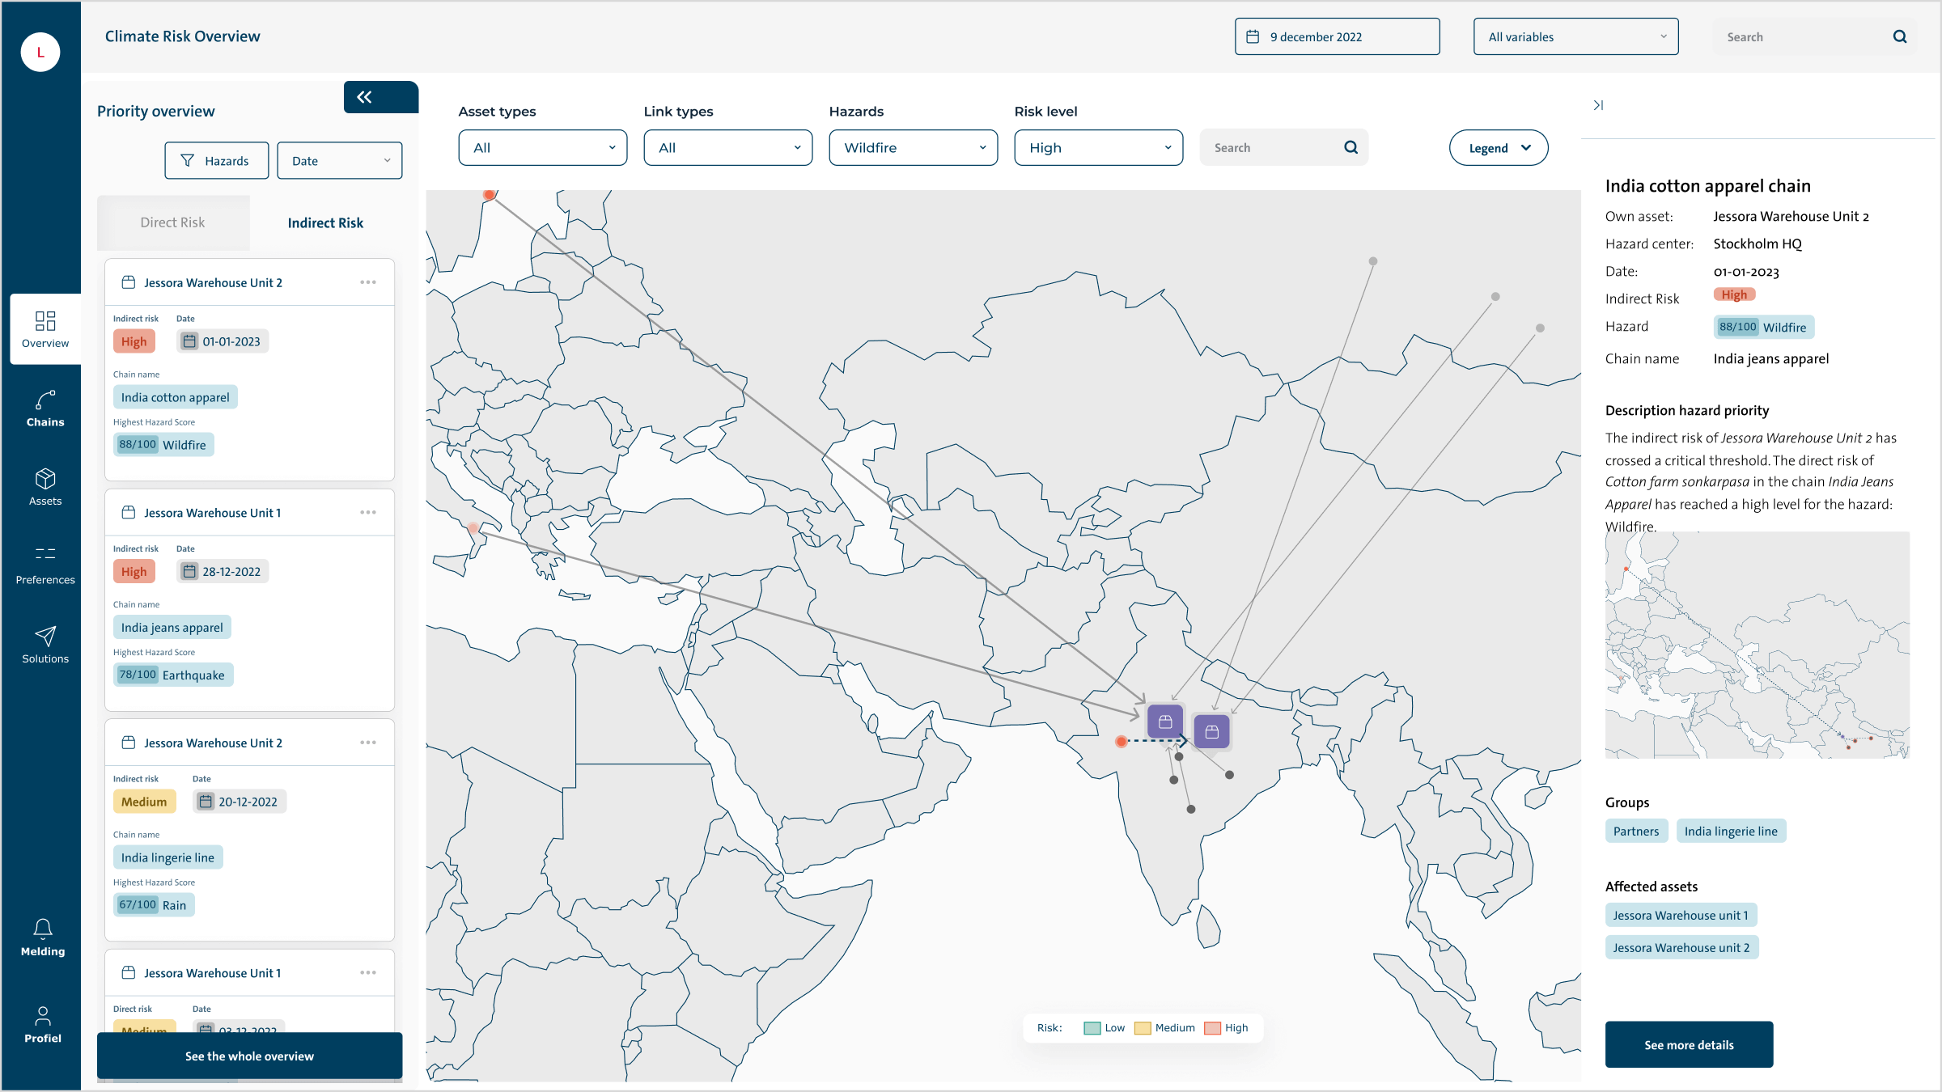Click See more details button
The image size is (1942, 1092).
(1689, 1044)
